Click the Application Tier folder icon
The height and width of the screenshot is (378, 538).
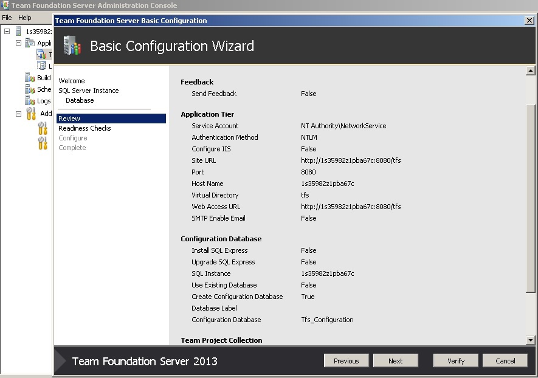[x=30, y=43]
